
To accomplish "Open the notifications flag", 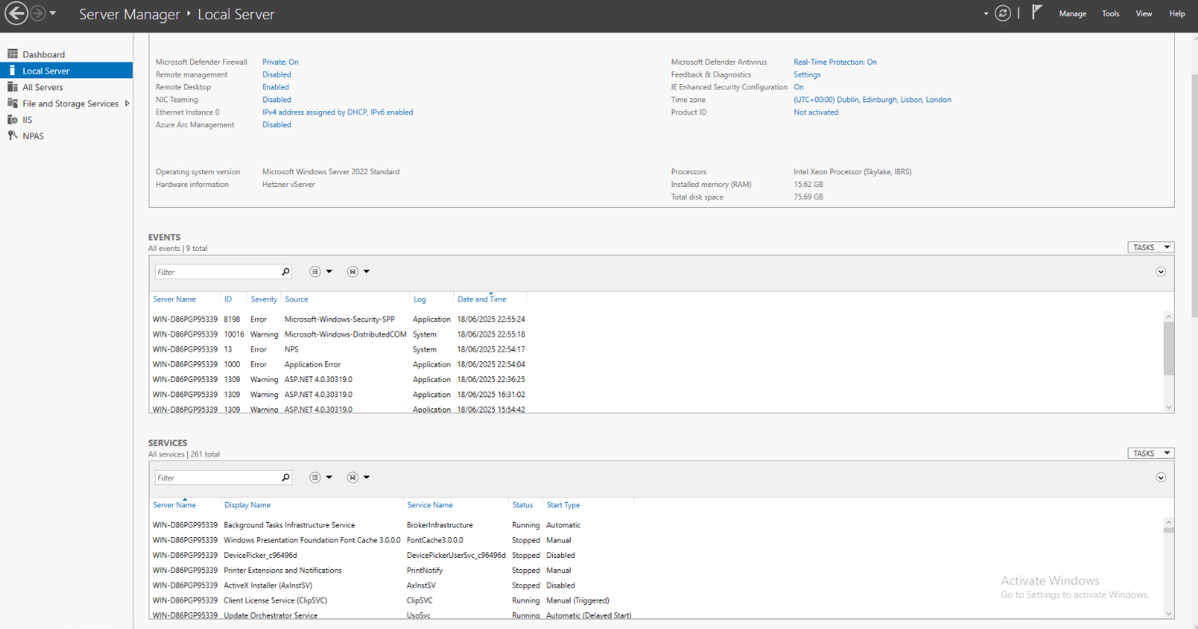I will tap(1037, 13).
